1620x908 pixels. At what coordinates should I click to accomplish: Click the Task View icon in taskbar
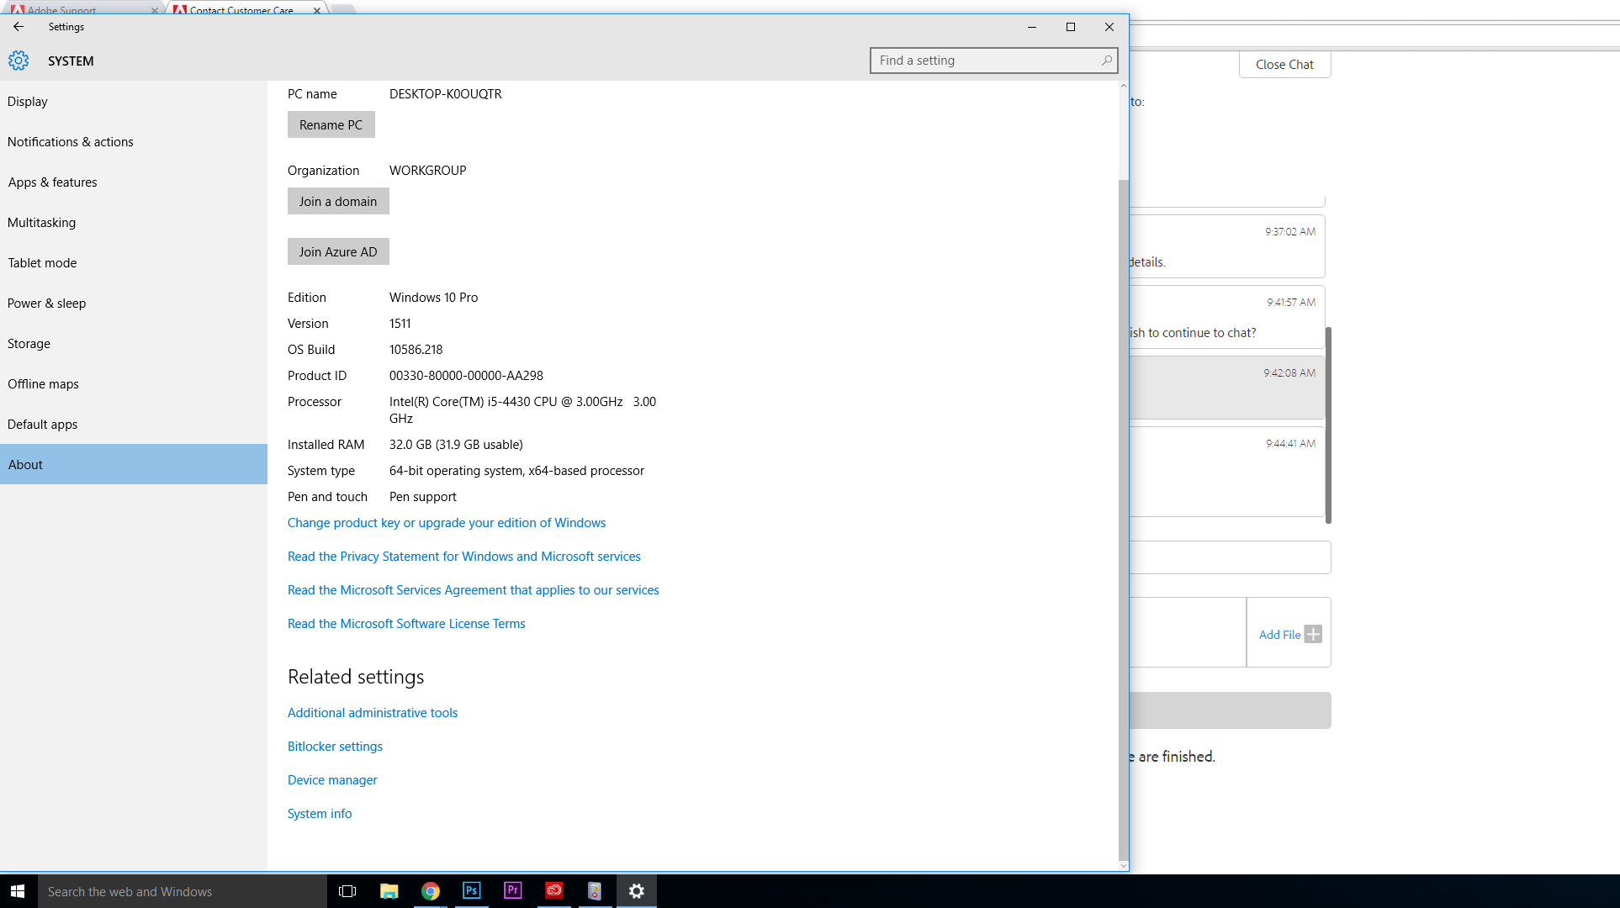(346, 891)
